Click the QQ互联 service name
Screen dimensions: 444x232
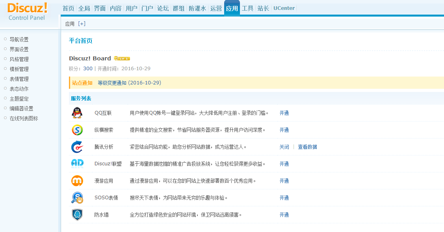[103, 113]
